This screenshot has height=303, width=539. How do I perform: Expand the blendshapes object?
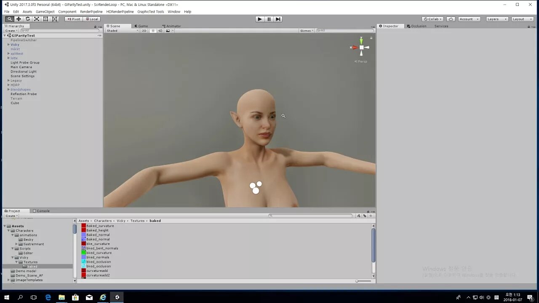point(8,89)
